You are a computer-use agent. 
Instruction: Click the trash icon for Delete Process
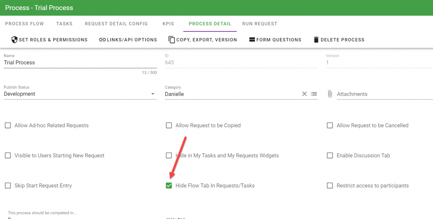(316, 40)
